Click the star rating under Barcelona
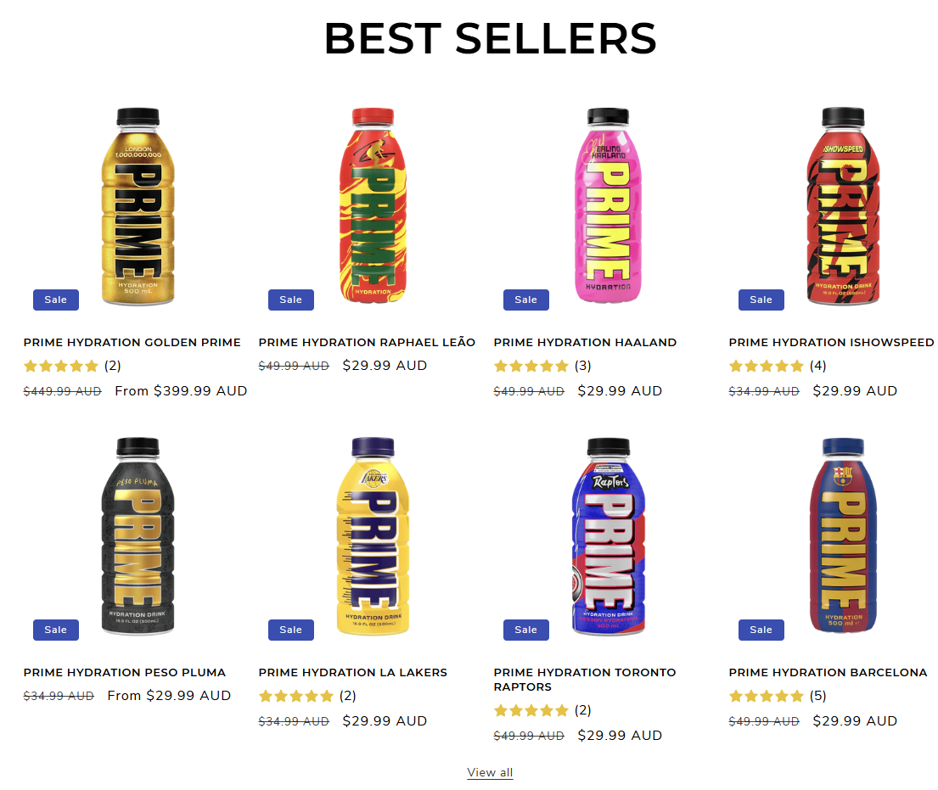The image size is (938, 790). pyautogui.click(x=767, y=697)
